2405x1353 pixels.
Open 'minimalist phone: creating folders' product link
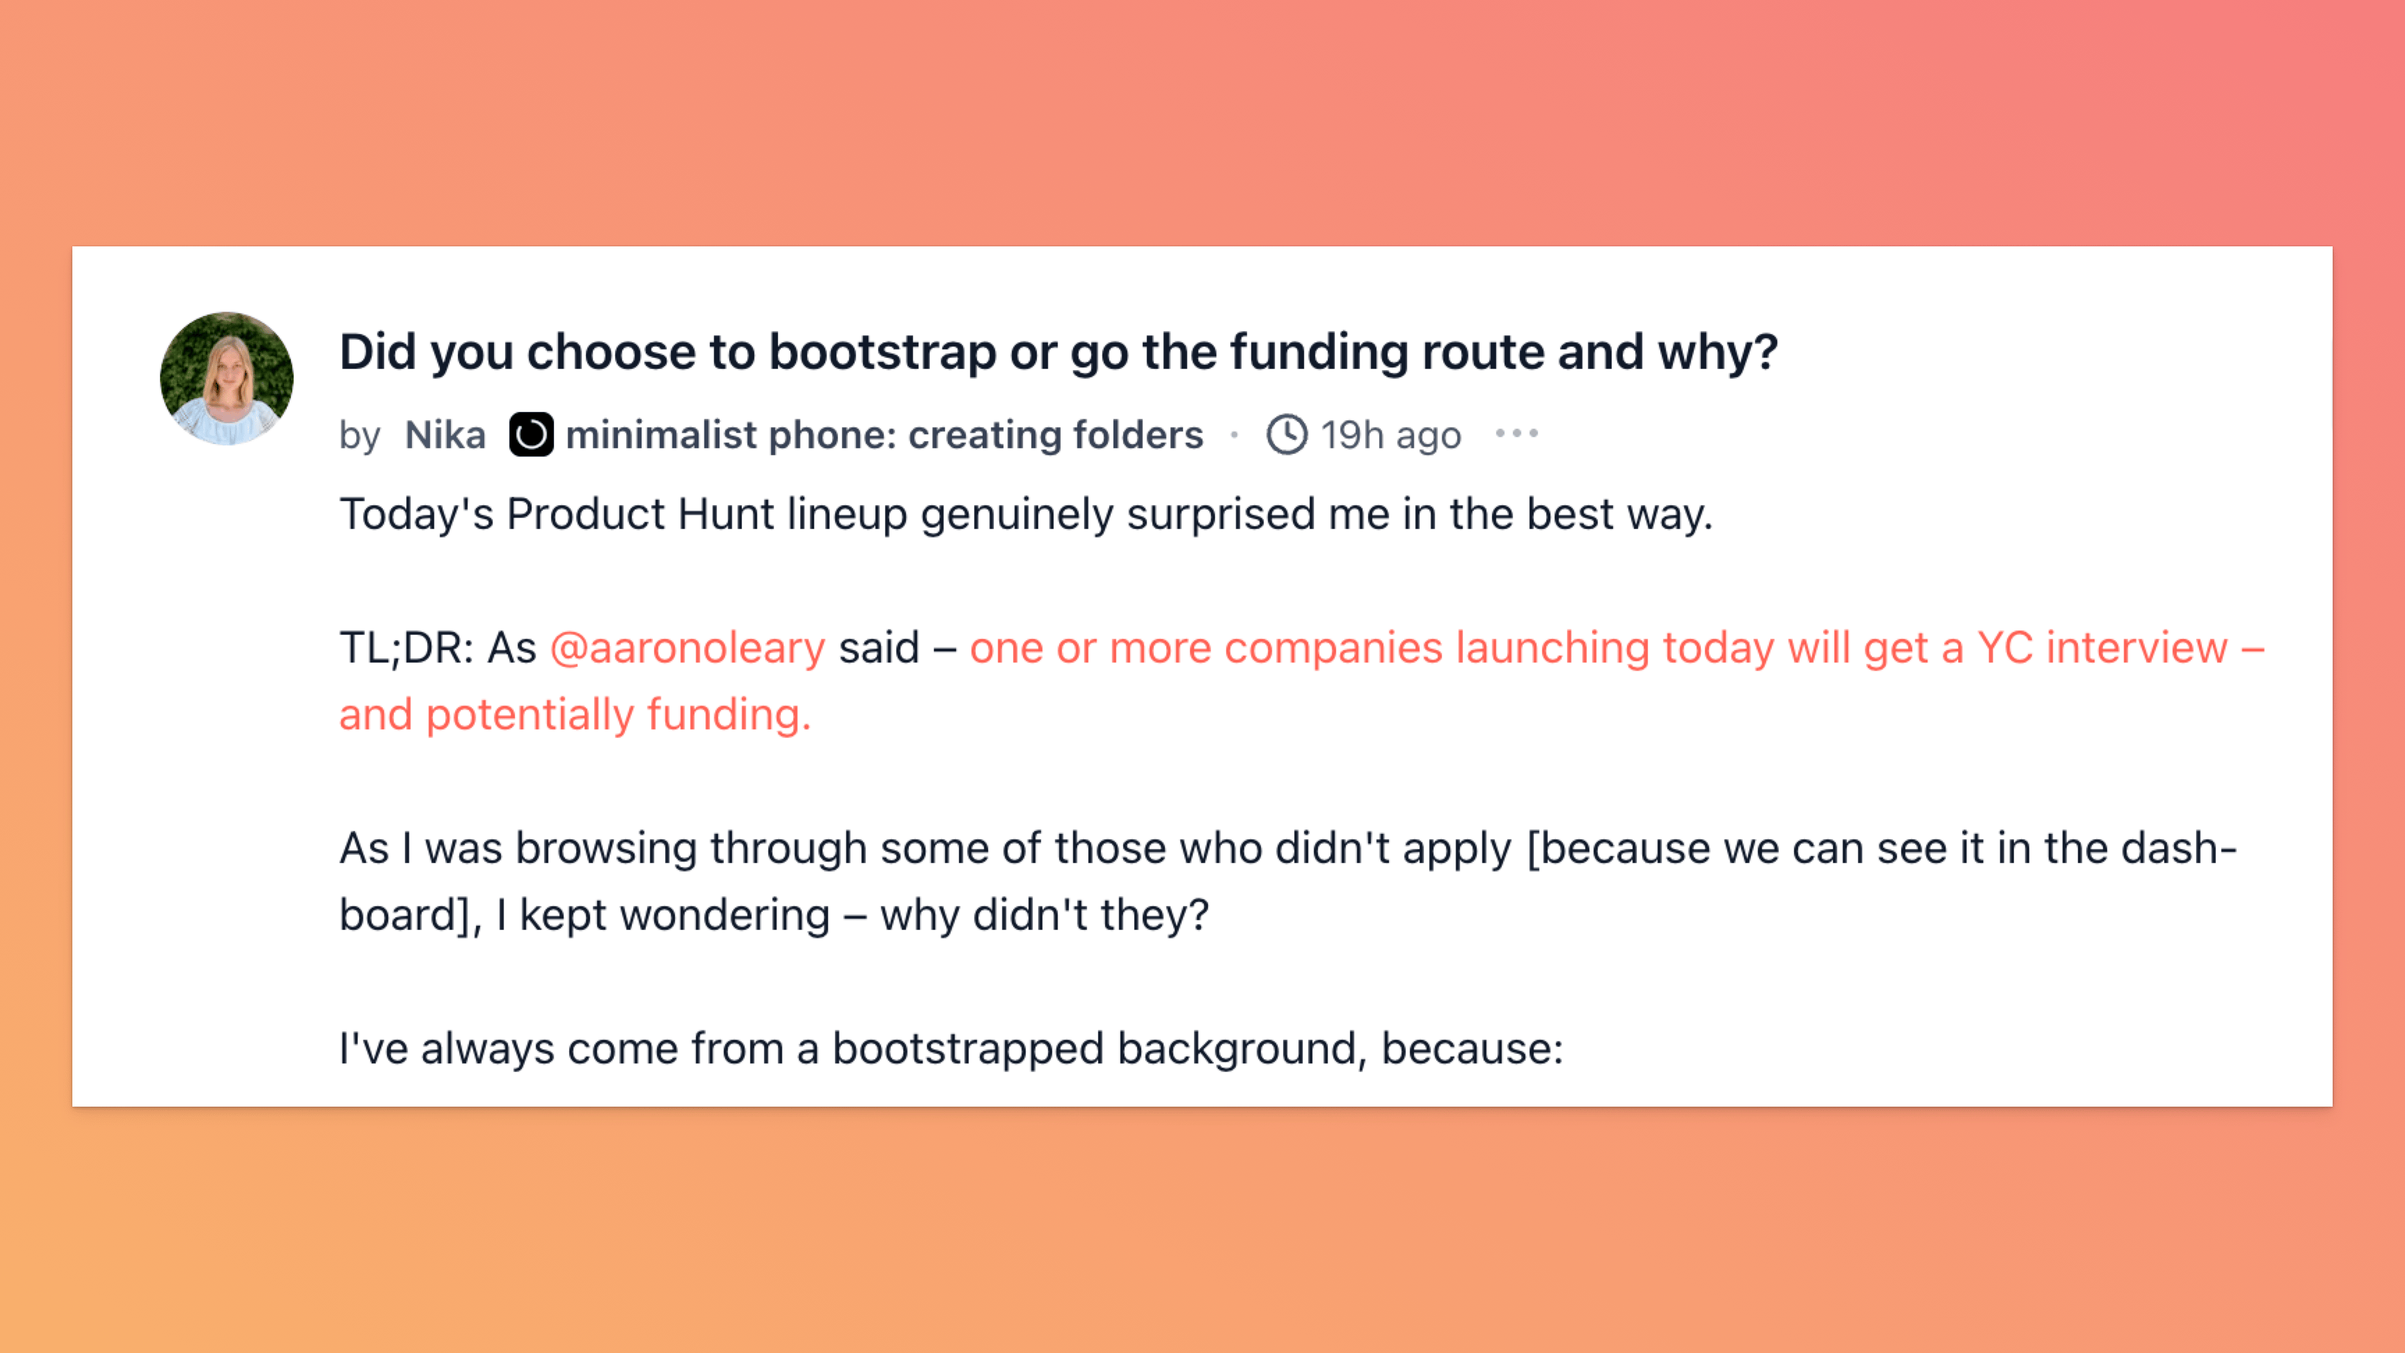[884, 435]
